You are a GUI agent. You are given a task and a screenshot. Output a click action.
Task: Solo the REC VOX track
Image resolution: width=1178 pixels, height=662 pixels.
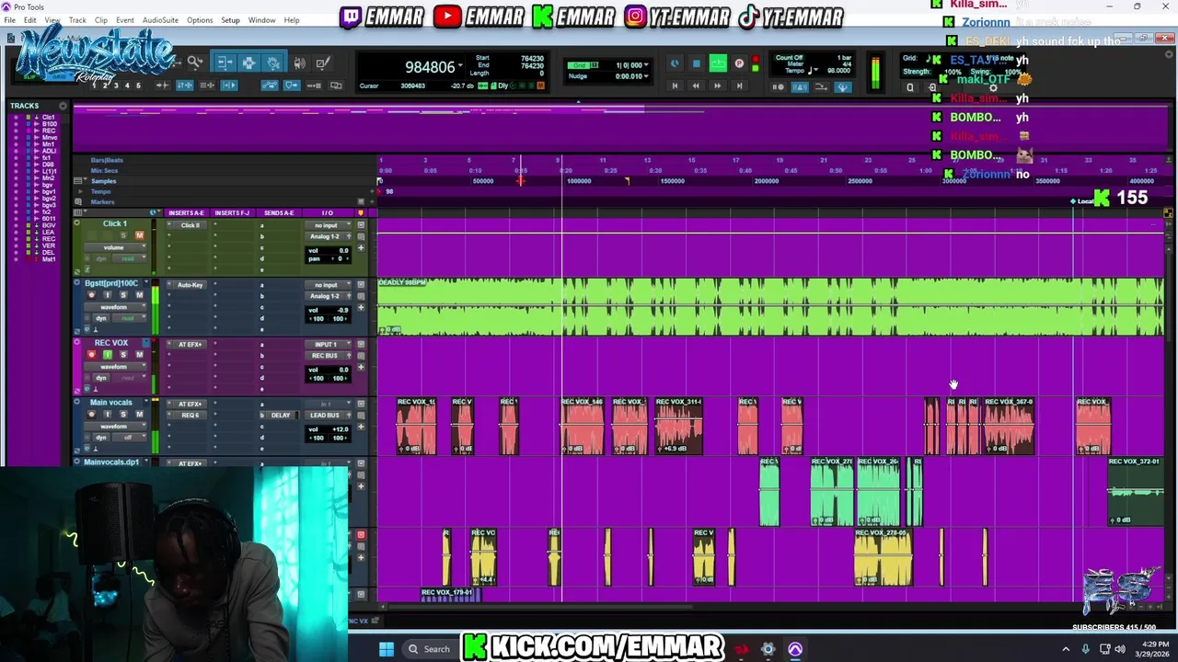pyautogui.click(x=123, y=355)
